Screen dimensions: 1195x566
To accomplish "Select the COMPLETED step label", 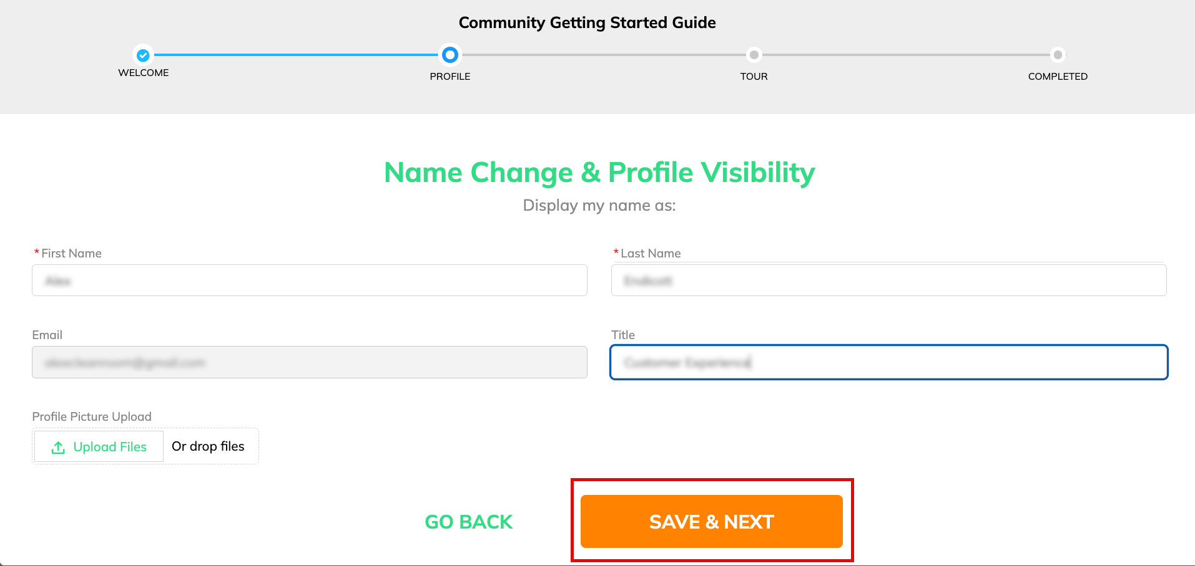I will (1058, 77).
